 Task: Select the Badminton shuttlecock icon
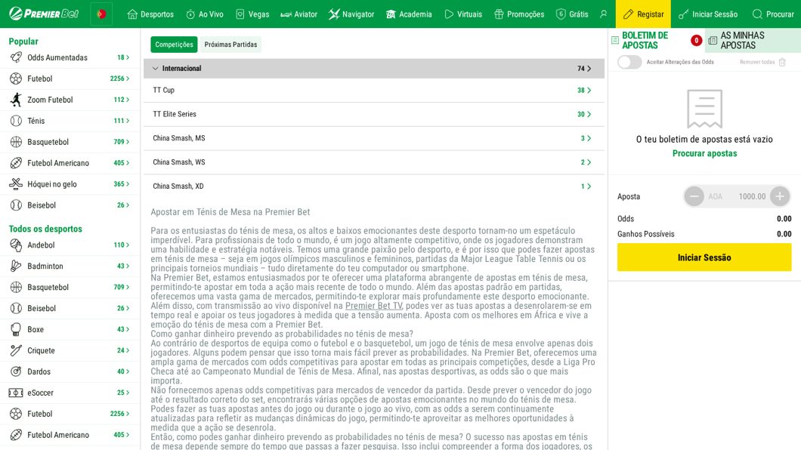point(16,267)
